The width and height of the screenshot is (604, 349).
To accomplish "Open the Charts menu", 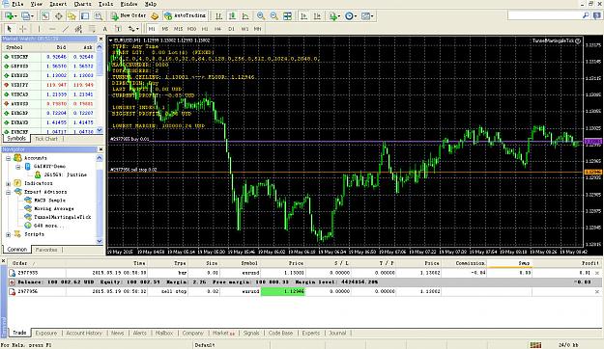I will [x=83, y=4].
